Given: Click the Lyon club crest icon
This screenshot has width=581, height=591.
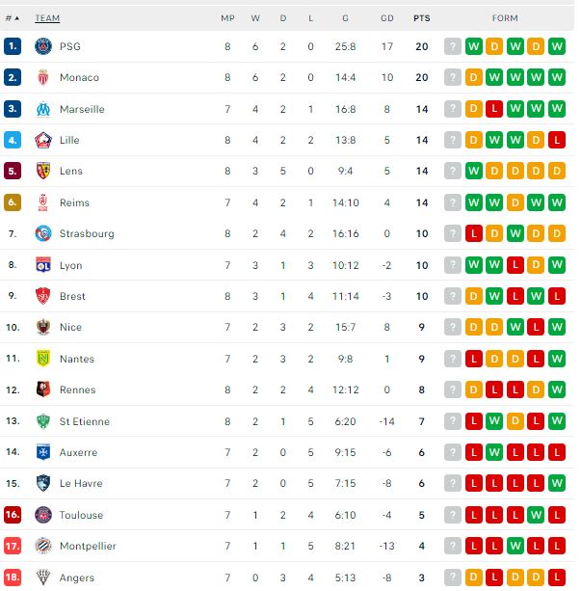Looking at the screenshot, I should tap(42, 265).
